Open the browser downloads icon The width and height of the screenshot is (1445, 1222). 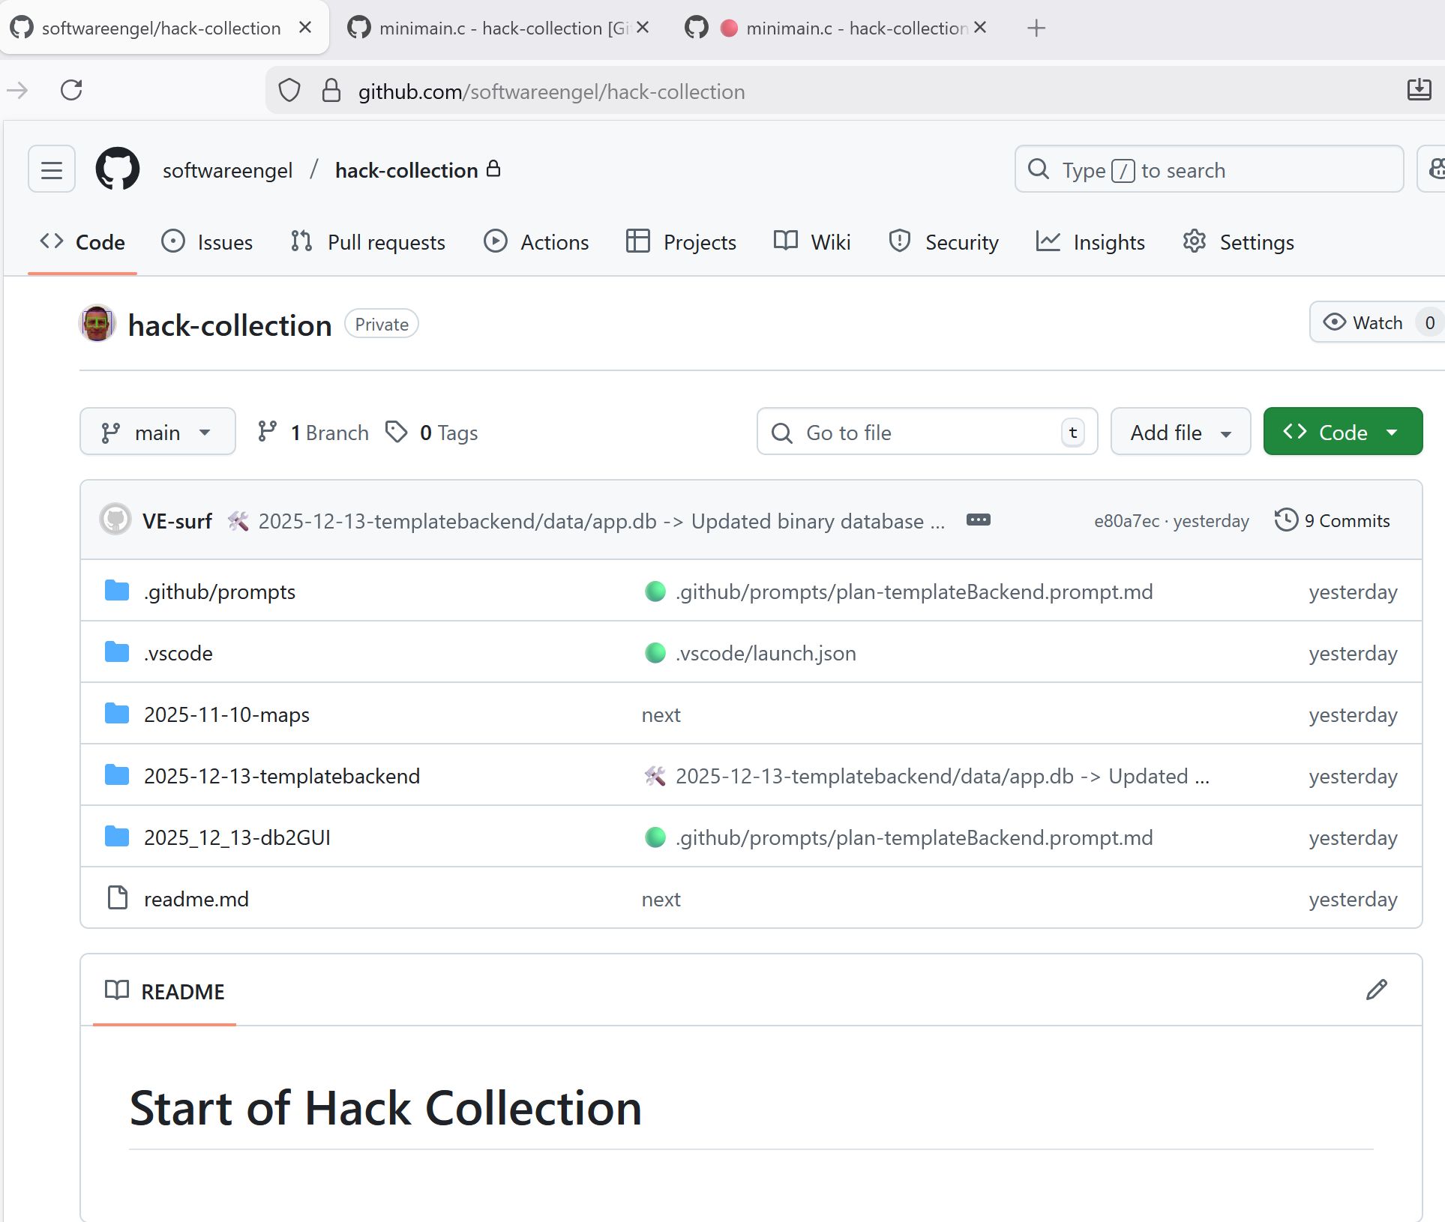(1419, 91)
